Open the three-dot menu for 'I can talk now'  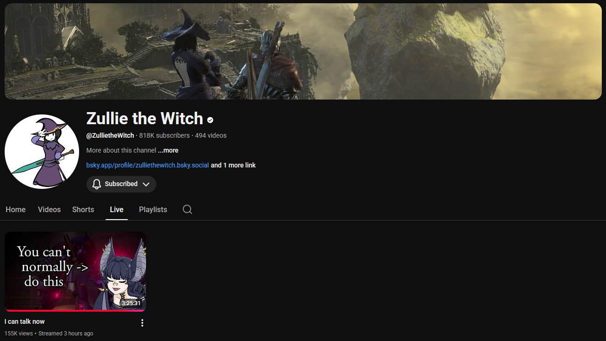tap(142, 323)
